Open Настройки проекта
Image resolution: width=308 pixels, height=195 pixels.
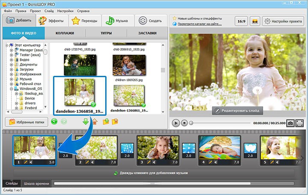283,21
